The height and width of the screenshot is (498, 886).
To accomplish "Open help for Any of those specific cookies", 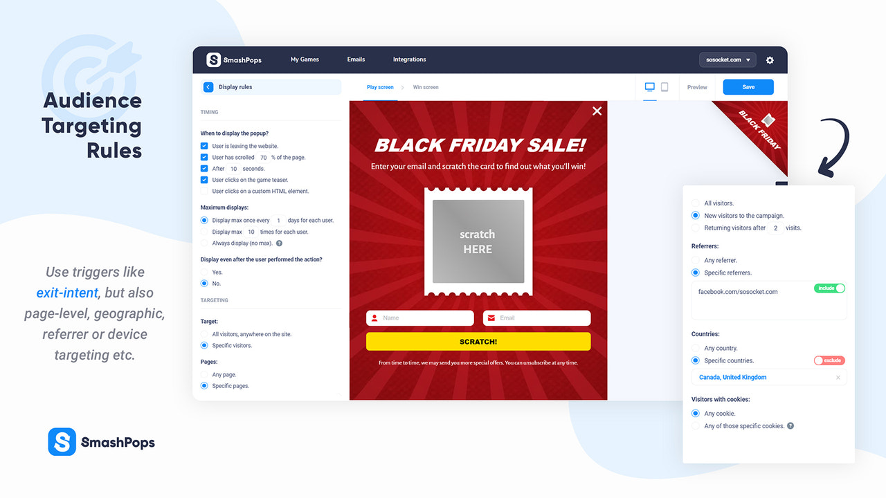I will point(790,425).
